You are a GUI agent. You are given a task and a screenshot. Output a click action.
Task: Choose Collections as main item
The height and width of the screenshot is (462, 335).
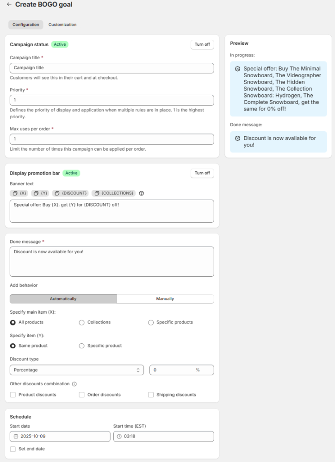pos(82,322)
